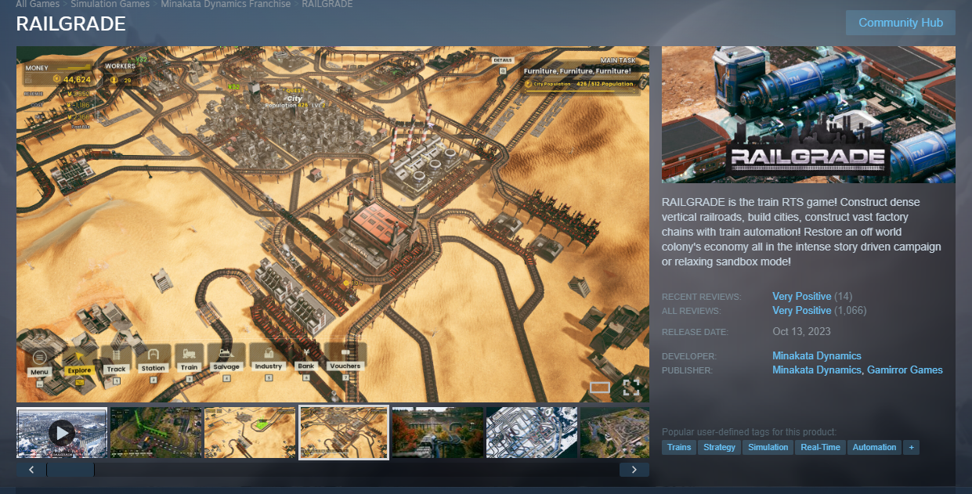Image resolution: width=972 pixels, height=494 pixels.
Task: Click the game description paragraph
Action: (x=801, y=232)
